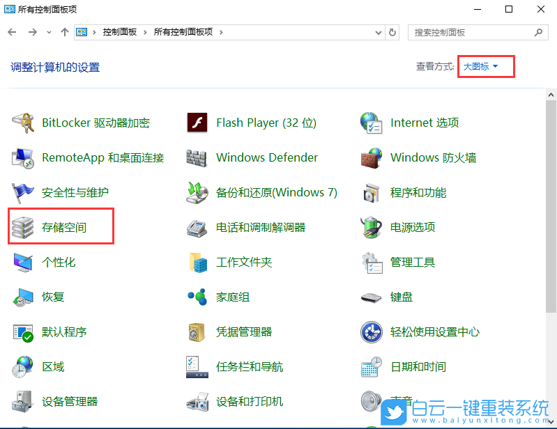Open the recent locations dropdown arrow
This screenshot has height=429, width=557.
[x=49, y=32]
